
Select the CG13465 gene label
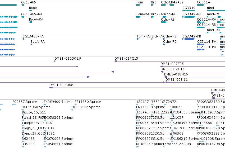(29, 2)
